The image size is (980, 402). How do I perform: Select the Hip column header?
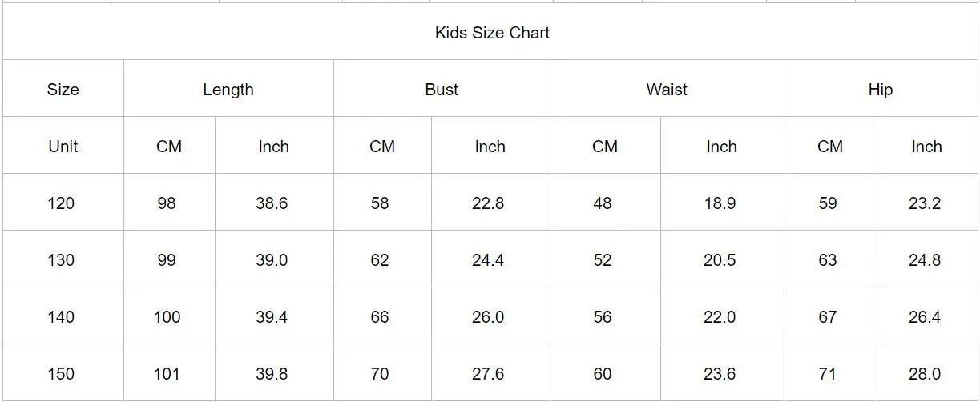(x=880, y=90)
